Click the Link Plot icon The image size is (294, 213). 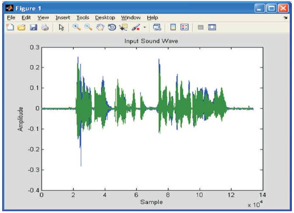[157, 27]
